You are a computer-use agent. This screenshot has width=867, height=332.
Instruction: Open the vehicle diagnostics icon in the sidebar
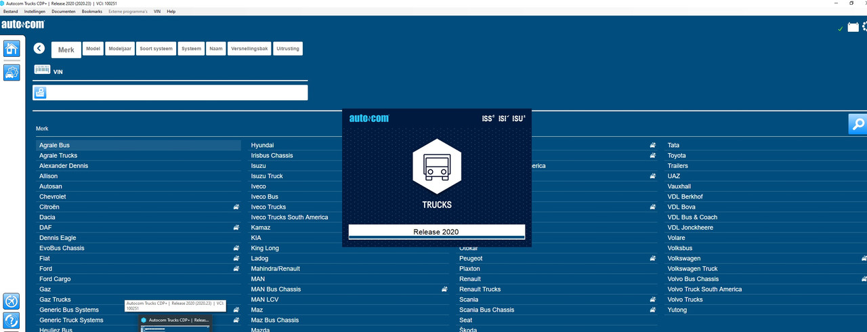(12, 72)
